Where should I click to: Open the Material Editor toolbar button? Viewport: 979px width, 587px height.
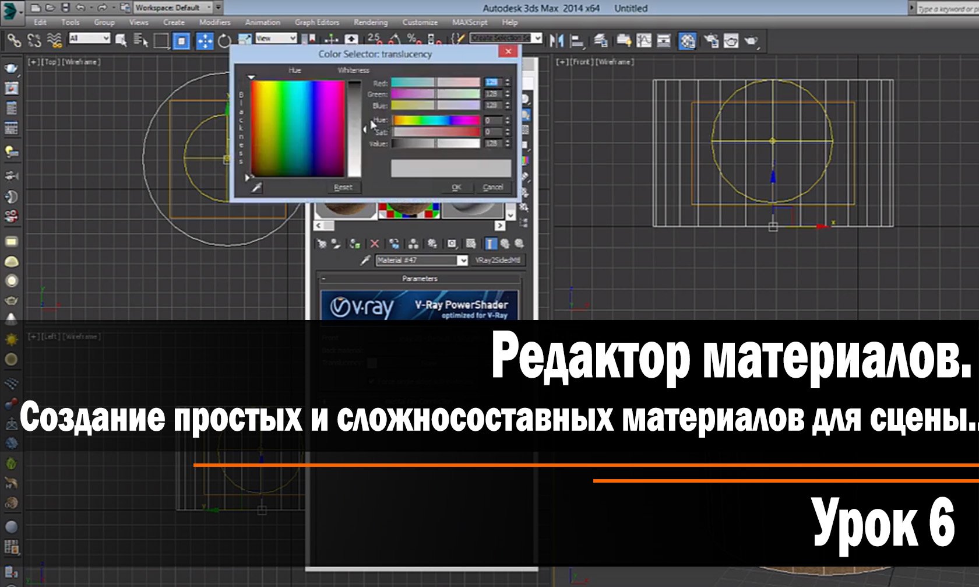pos(688,40)
